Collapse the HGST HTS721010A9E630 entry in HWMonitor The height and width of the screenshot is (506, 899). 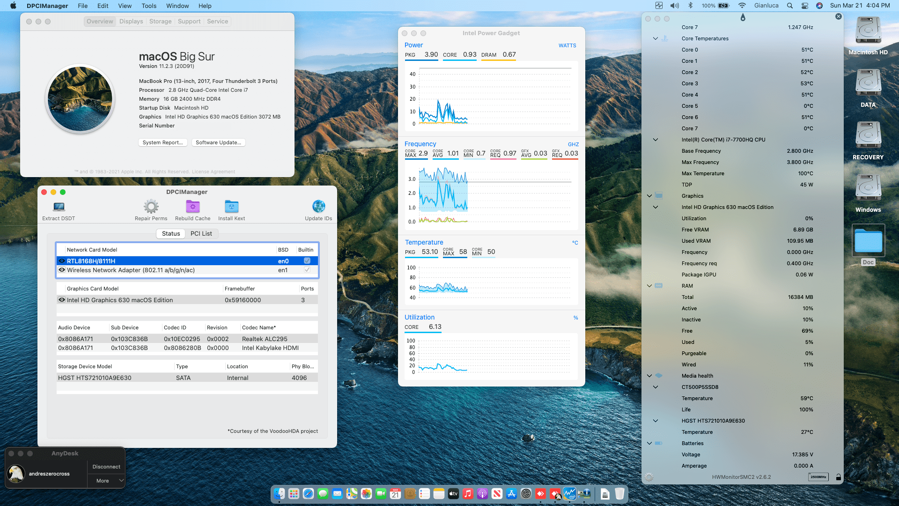click(x=656, y=421)
